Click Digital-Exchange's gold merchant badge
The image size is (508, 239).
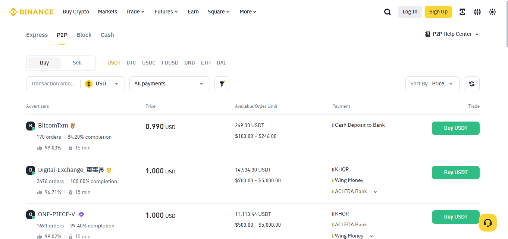tap(109, 170)
